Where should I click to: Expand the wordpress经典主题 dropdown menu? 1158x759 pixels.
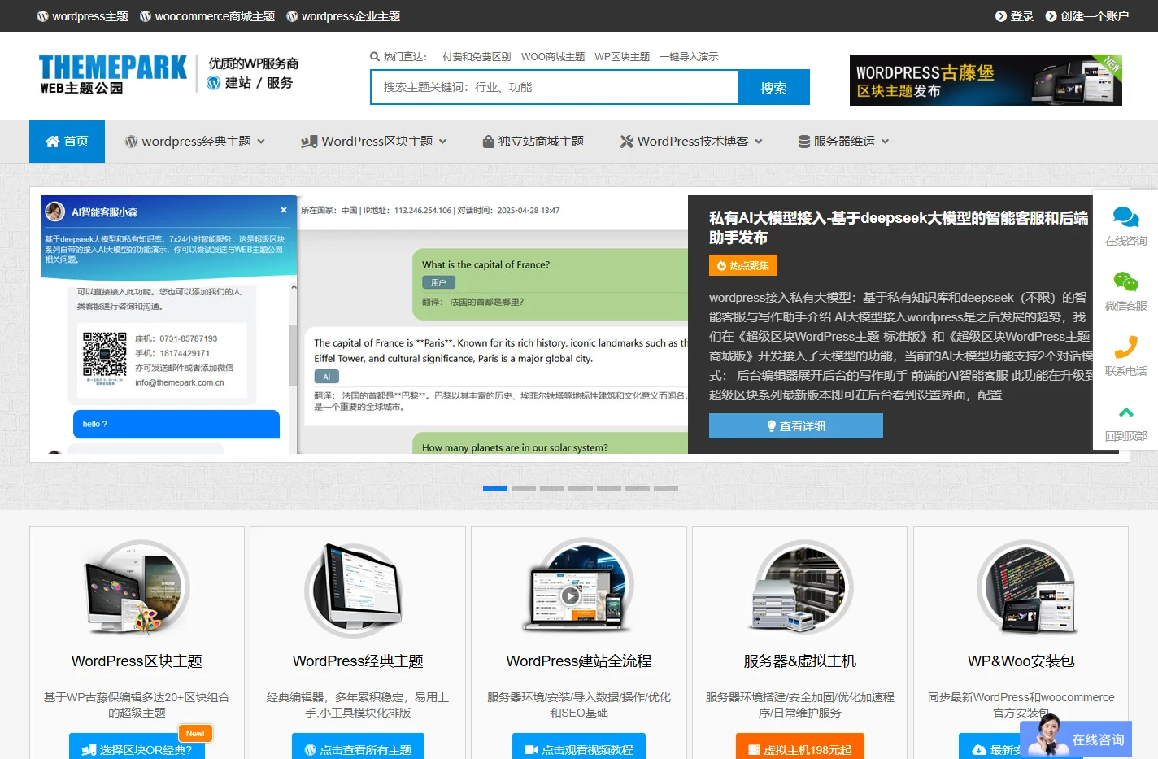tap(261, 142)
